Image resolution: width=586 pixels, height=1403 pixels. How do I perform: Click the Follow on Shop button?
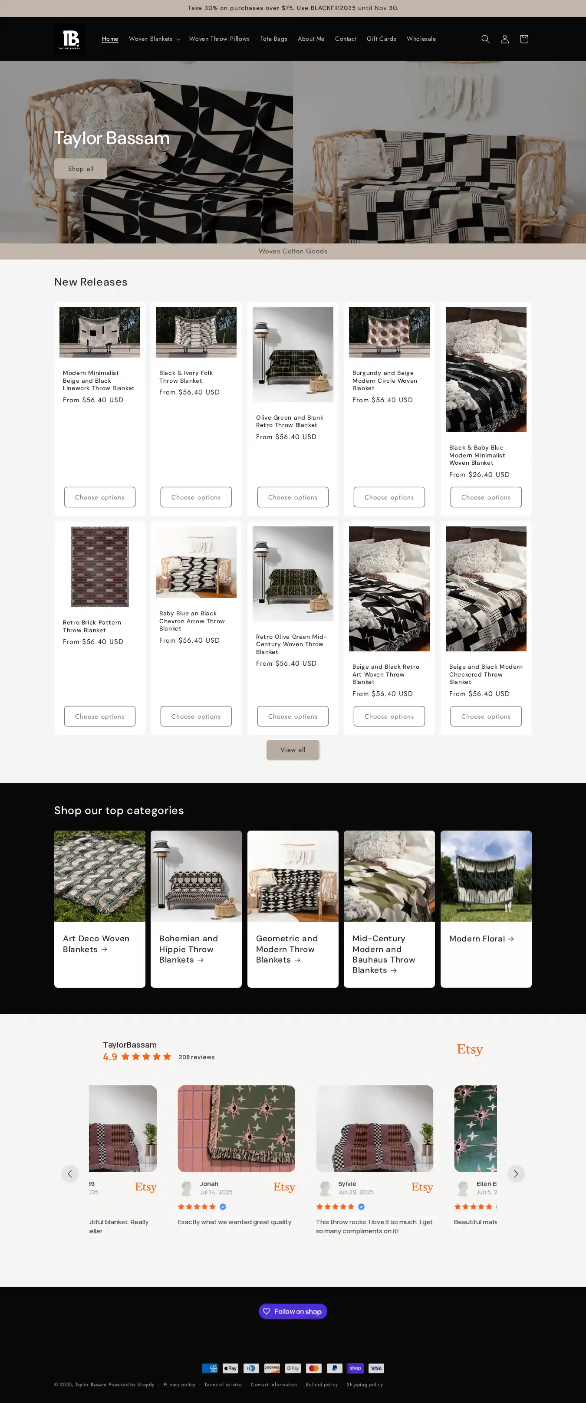[293, 1311]
